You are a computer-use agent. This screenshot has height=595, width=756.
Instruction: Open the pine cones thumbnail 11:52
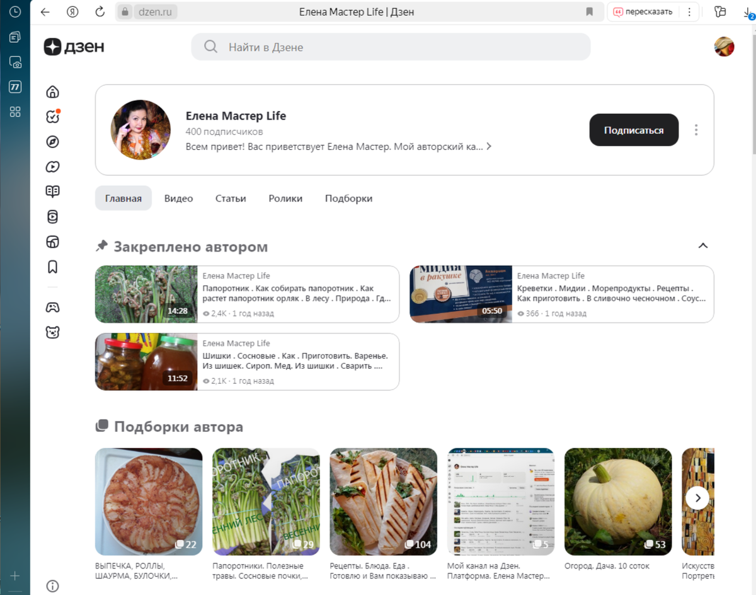tap(146, 362)
